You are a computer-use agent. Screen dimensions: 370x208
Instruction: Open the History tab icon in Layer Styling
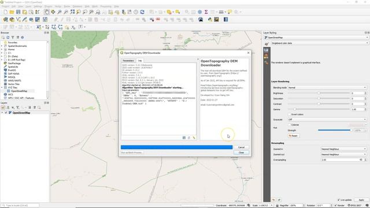[266, 62]
